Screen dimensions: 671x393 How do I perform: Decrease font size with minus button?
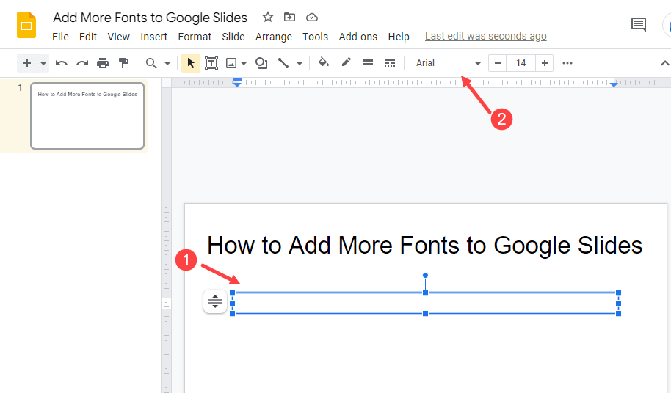[497, 63]
